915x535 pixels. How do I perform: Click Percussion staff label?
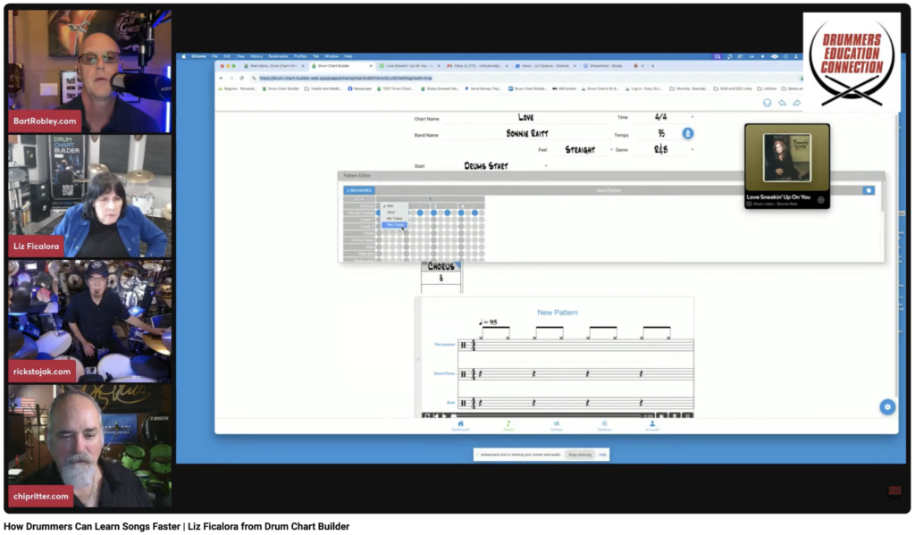[444, 344]
